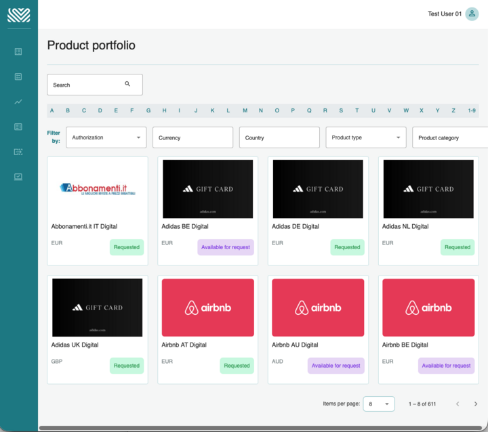Open the Airbnb AT card image
The width and height of the screenshot is (488, 432).
208,307
